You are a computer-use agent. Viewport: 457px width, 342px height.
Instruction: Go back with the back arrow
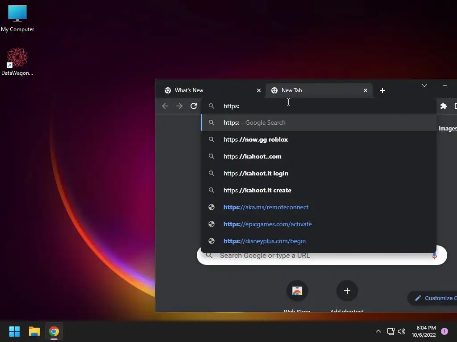coord(165,106)
